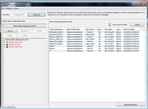Click the Color Centro Profiler icon

tap(110, 25)
